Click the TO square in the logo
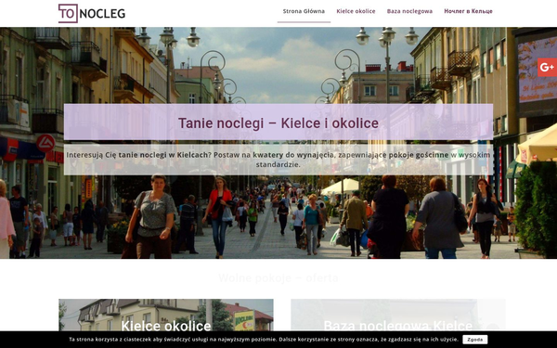Screen dimensions: 557x348 (x=68, y=14)
